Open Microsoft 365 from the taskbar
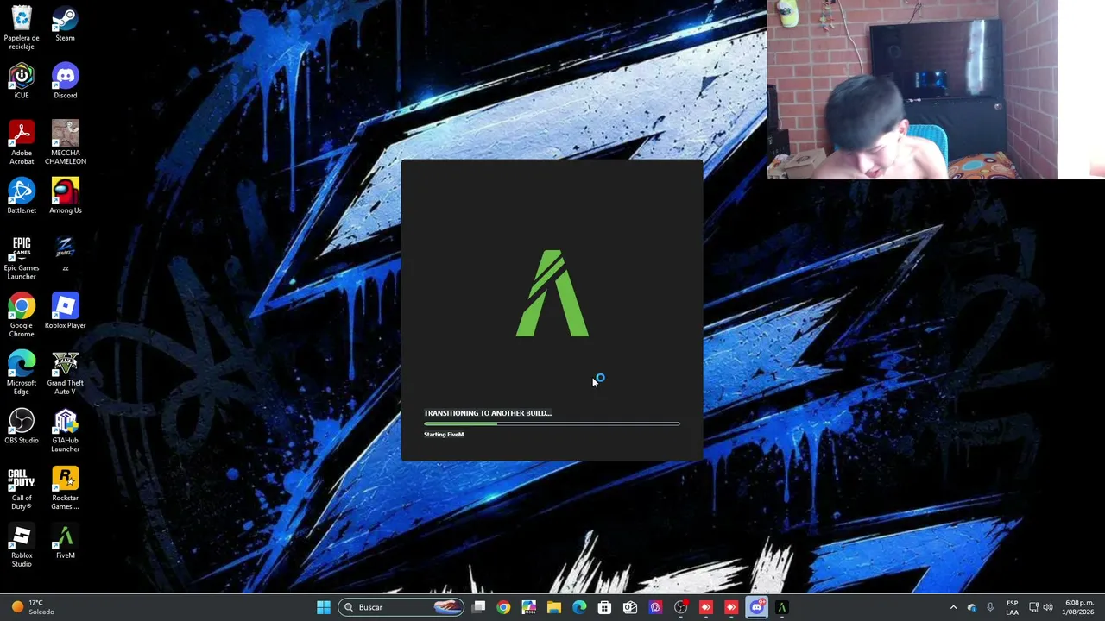The width and height of the screenshot is (1105, 621). point(528,607)
